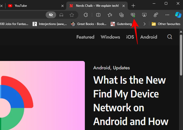Open the profile feedback icon
The width and height of the screenshot is (183, 130).
point(156,15)
